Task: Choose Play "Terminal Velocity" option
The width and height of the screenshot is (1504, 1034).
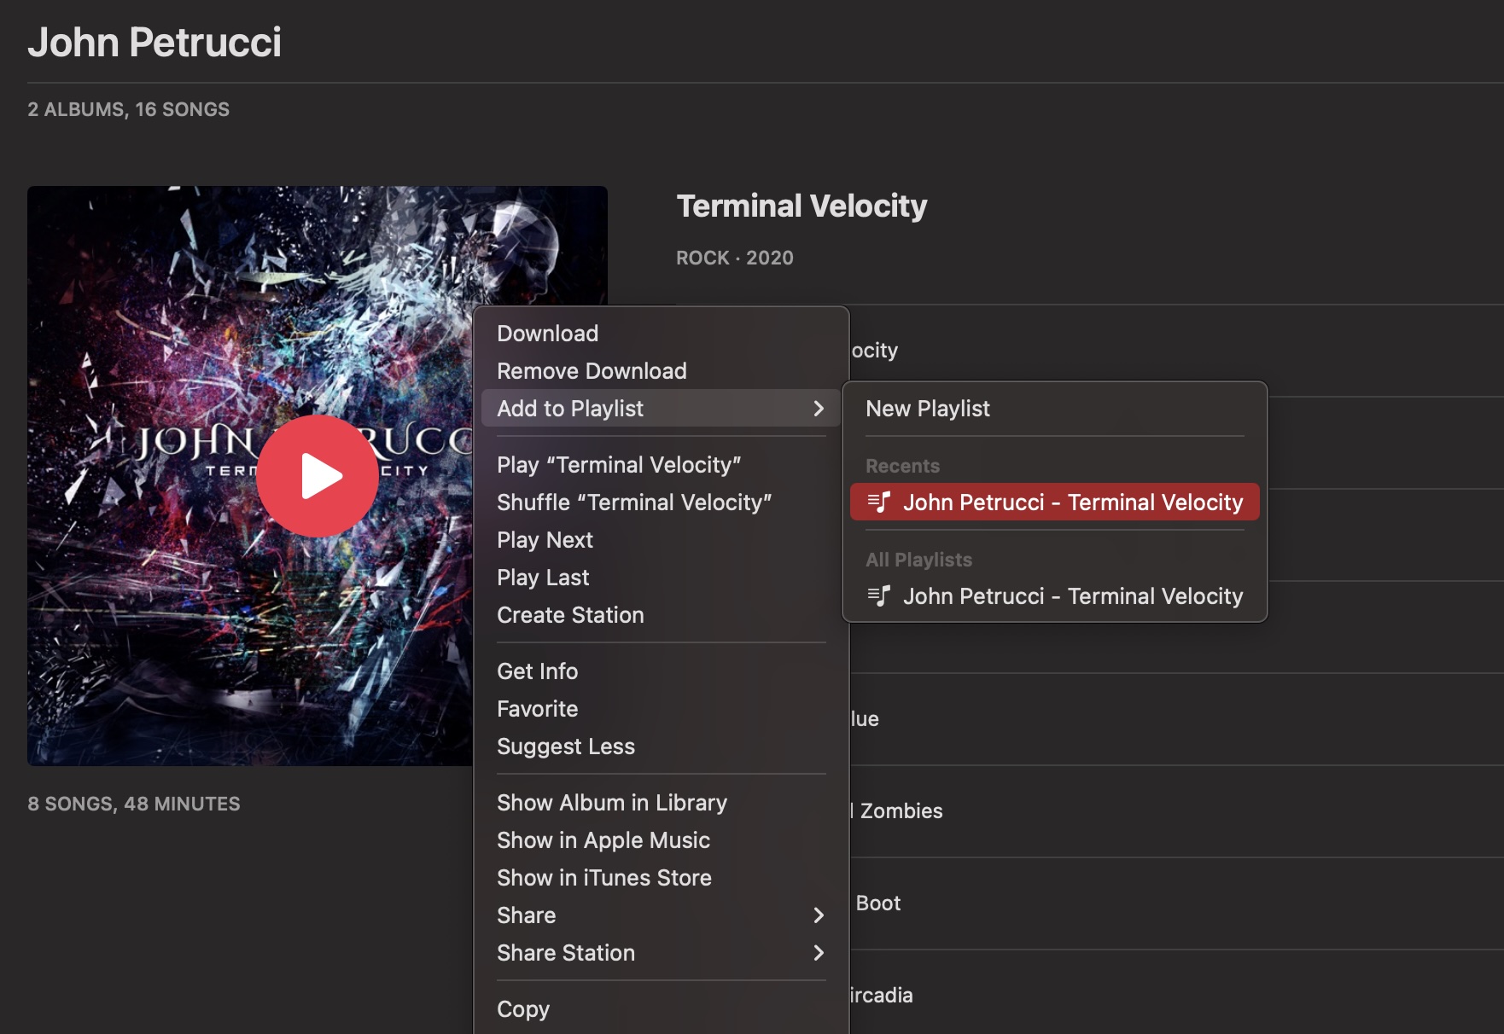Action: (x=662, y=465)
